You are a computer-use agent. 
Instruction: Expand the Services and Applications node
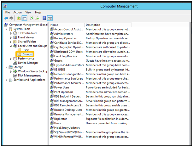click(6, 80)
